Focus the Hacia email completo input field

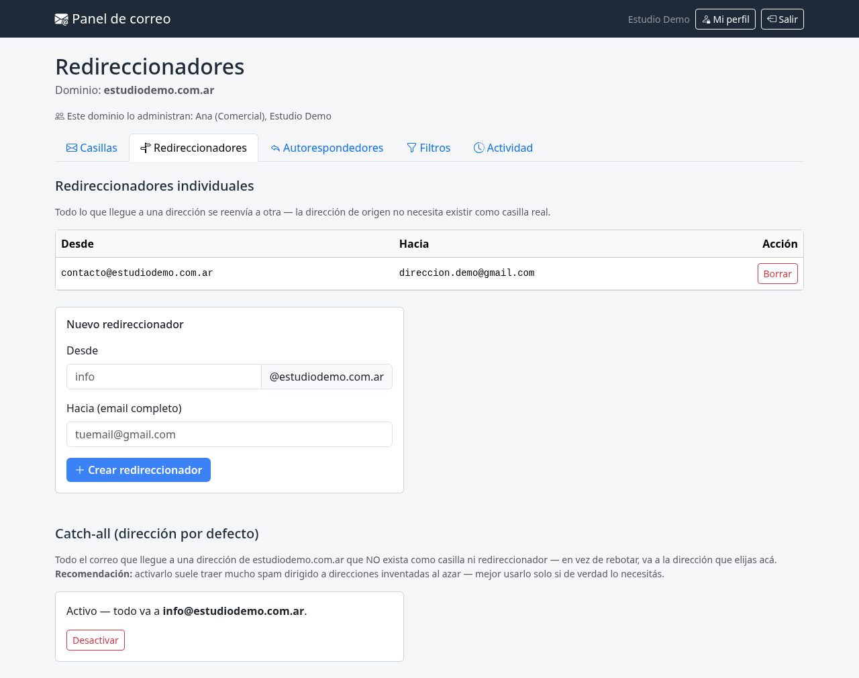click(x=230, y=434)
